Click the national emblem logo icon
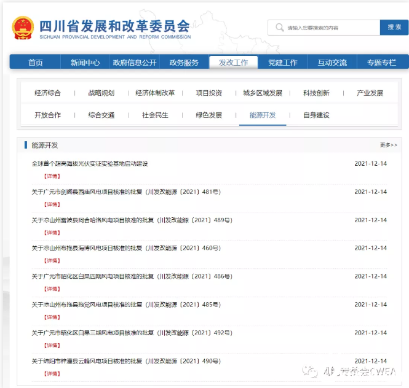The height and width of the screenshot is (388, 409). [x=23, y=28]
